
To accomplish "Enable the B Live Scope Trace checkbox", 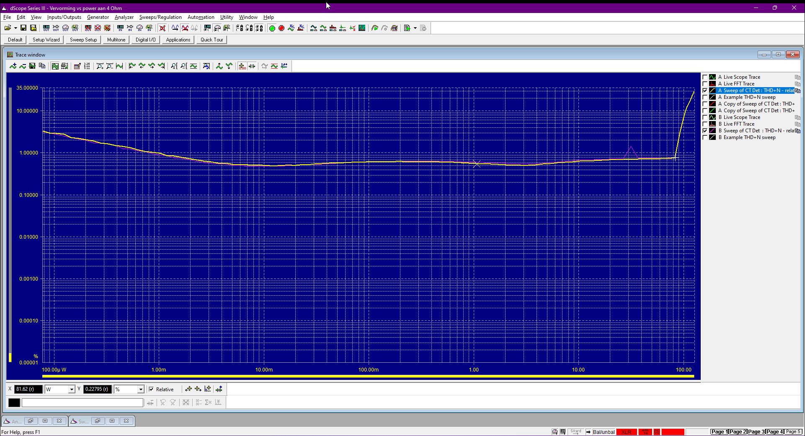I will [705, 117].
